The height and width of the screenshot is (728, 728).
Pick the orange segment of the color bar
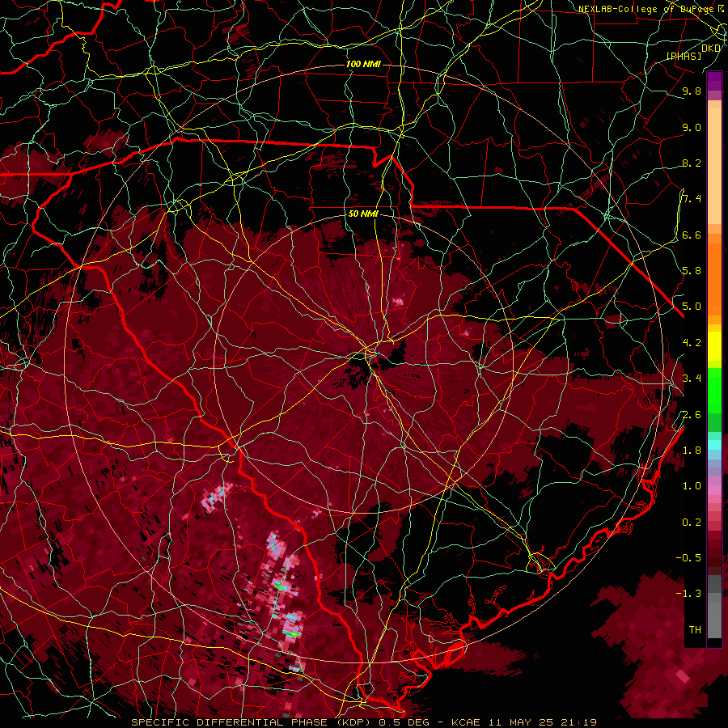pos(714,278)
